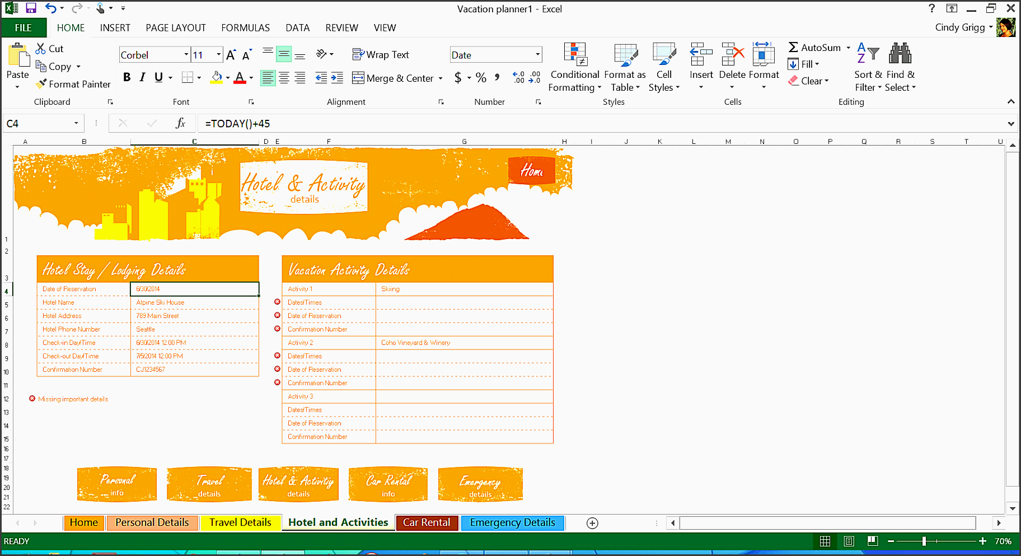Open the Corbel font name dropdown
Screen dimensions: 1021x556
click(186, 55)
